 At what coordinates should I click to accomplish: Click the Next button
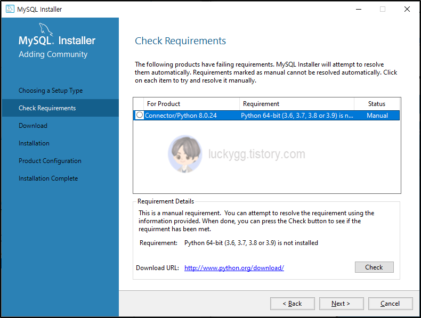(341, 304)
